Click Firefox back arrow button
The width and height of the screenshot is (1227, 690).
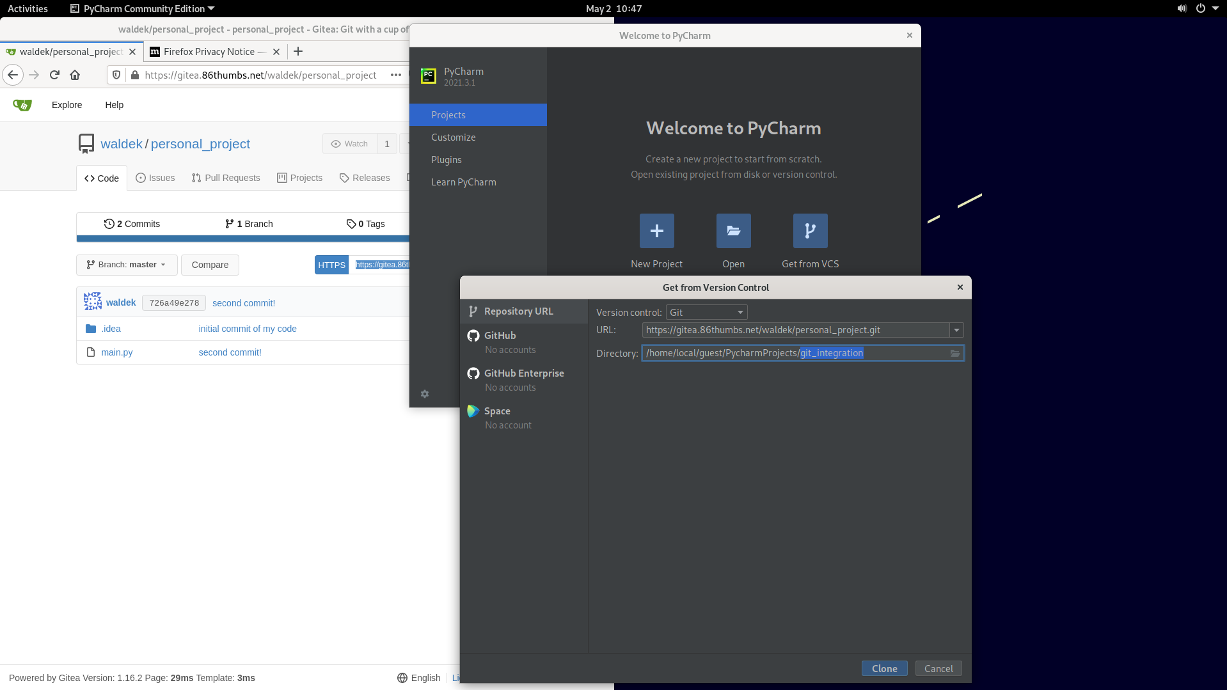coord(13,75)
